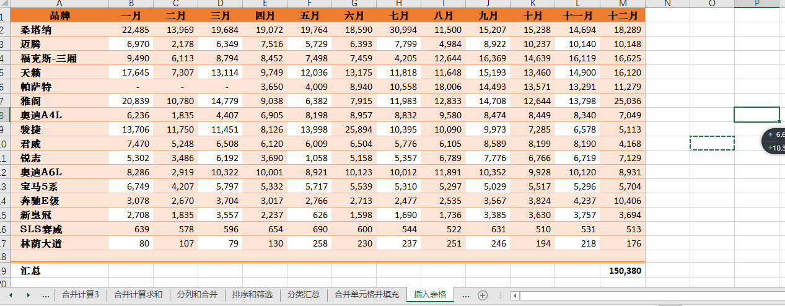Click the horizontal scrollbar left arrow

tap(515, 295)
